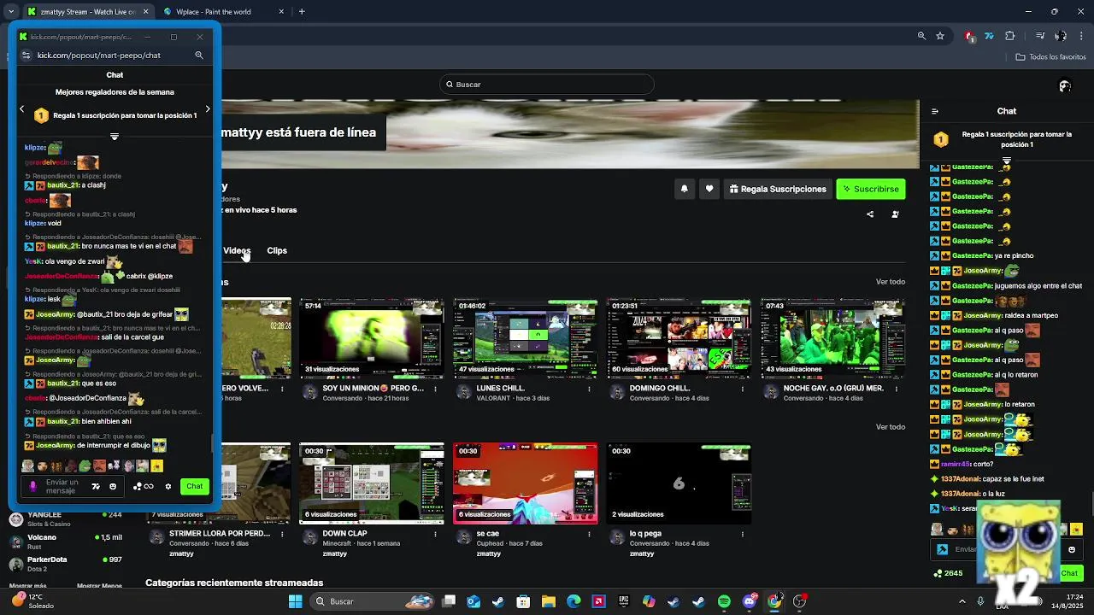Click the Windows taskbar Buscar search box
Image resolution: width=1094 pixels, height=615 pixels.
point(372,601)
